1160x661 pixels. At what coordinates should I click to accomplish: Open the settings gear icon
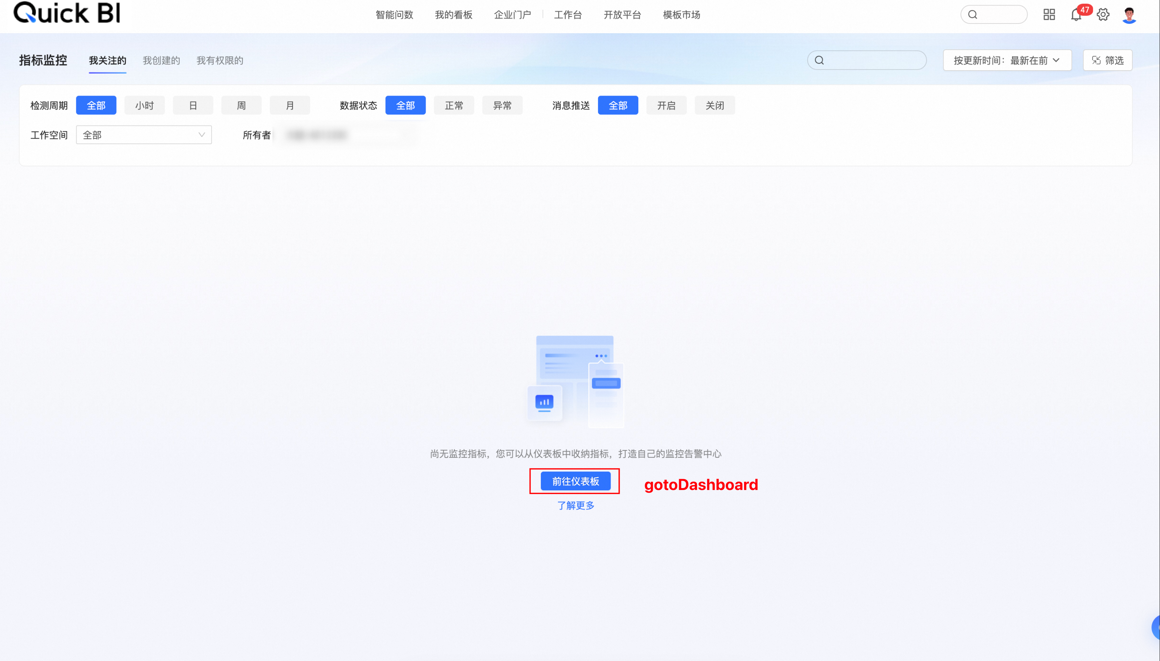(x=1103, y=15)
